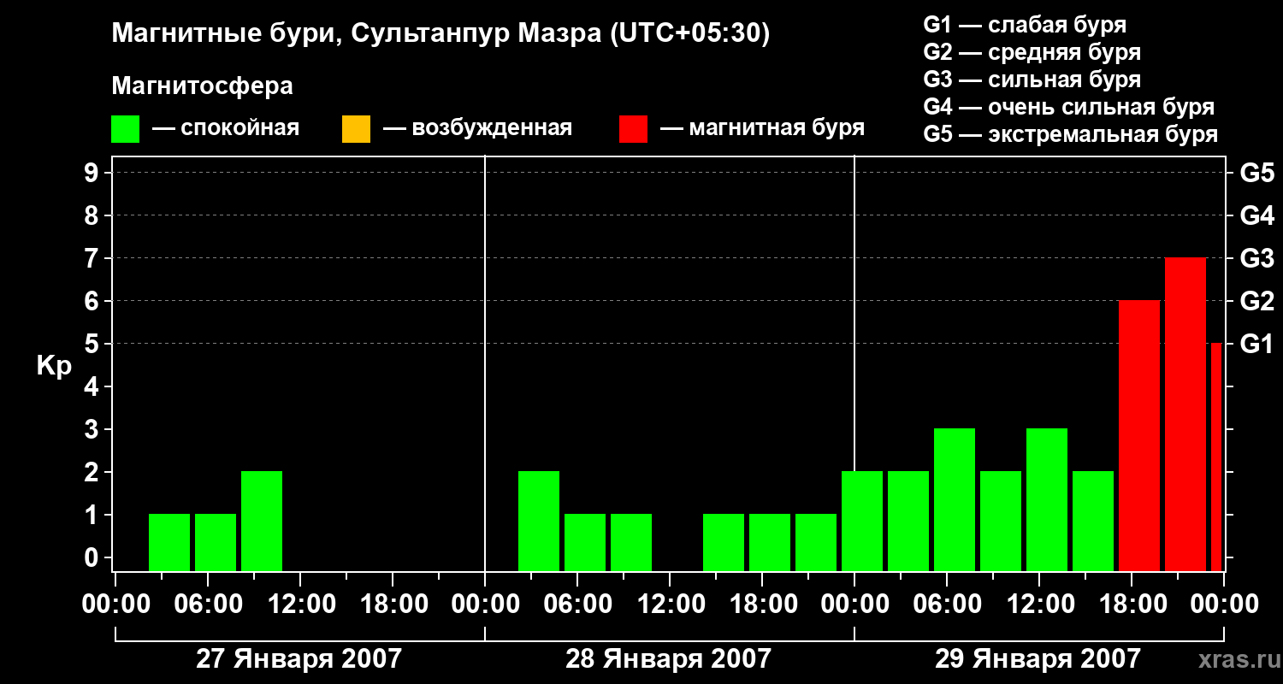The width and height of the screenshot is (1283, 684).
Task: Select the red Kp 7 bar
Action: click(x=1185, y=415)
